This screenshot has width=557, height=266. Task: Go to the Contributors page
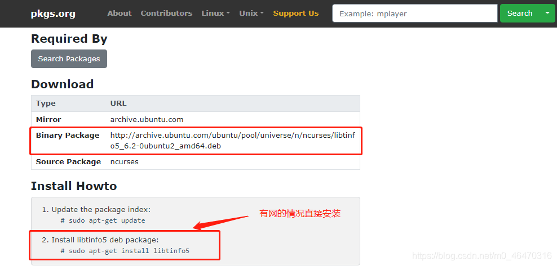(166, 13)
